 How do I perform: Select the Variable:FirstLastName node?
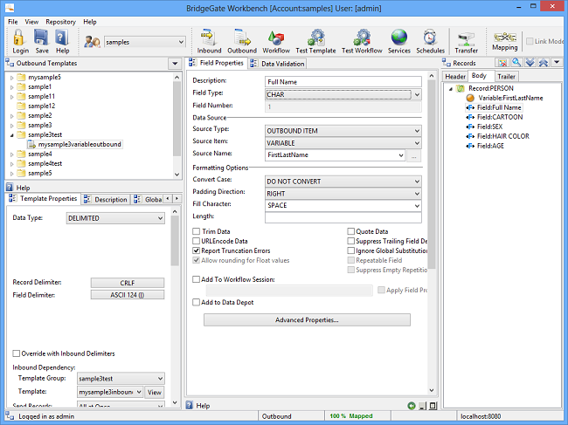coord(510,98)
